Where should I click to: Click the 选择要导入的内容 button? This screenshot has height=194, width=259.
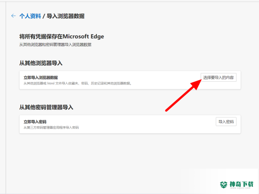point(219,78)
